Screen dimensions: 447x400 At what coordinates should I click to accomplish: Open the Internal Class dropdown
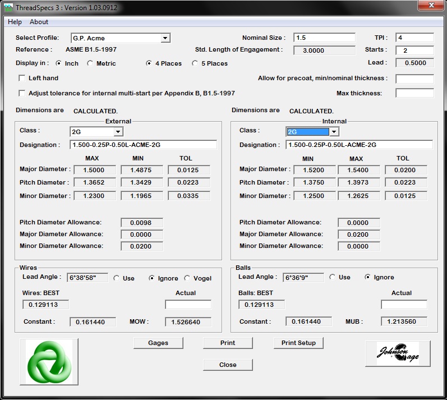click(334, 132)
